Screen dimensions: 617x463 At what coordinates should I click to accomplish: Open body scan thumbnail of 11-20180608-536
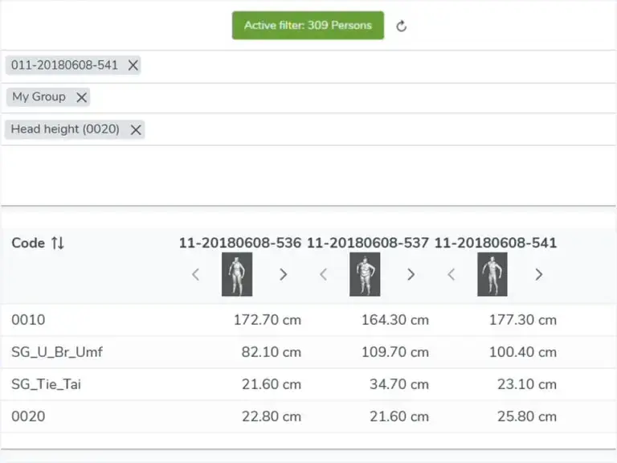[x=237, y=274]
